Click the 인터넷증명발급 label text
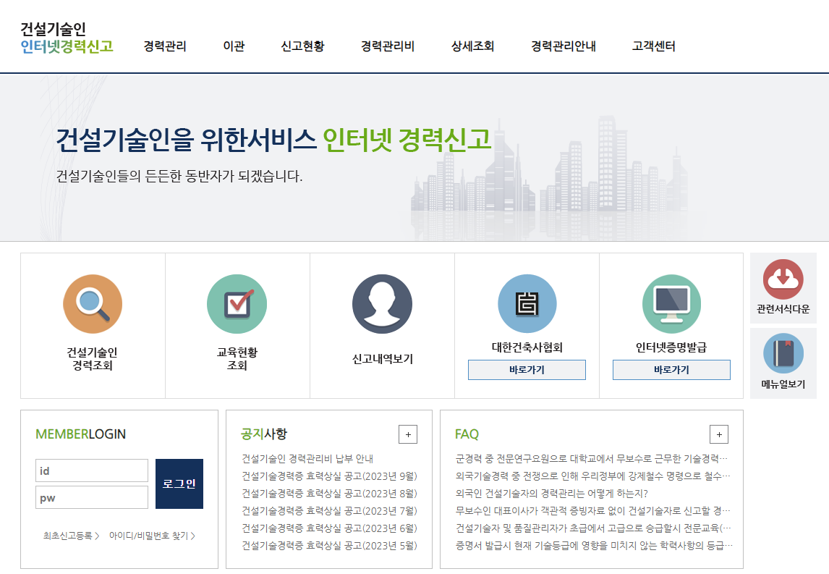 pyautogui.click(x=671, y=347)
